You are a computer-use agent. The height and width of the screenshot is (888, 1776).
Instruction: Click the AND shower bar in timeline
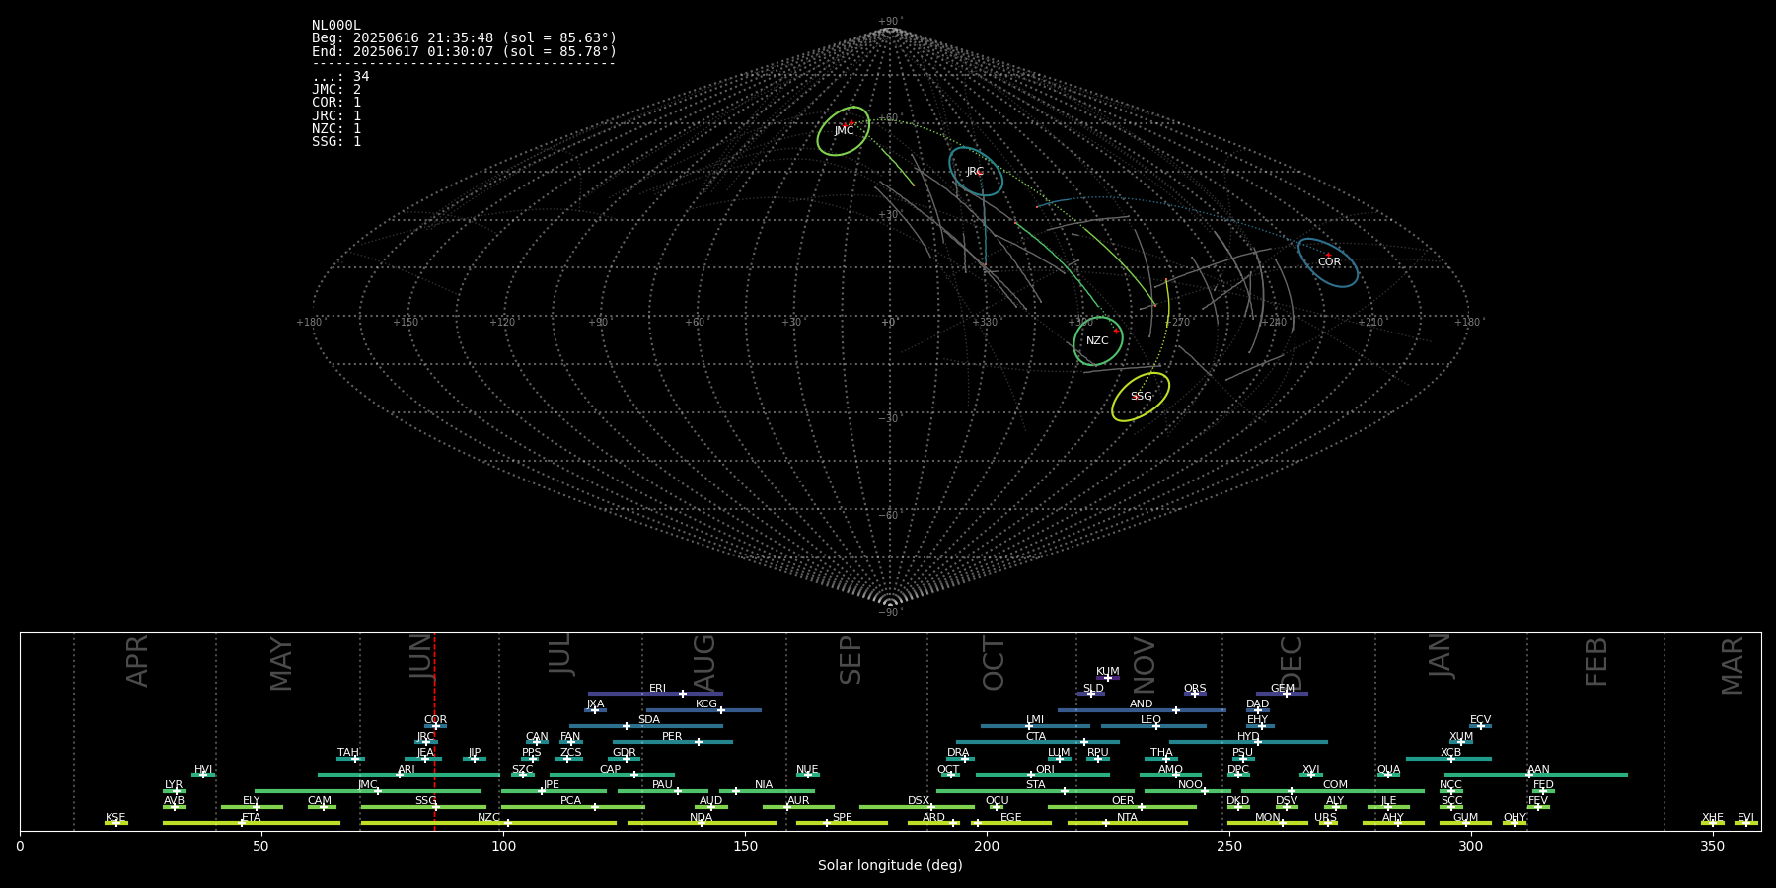[1142, 710]
